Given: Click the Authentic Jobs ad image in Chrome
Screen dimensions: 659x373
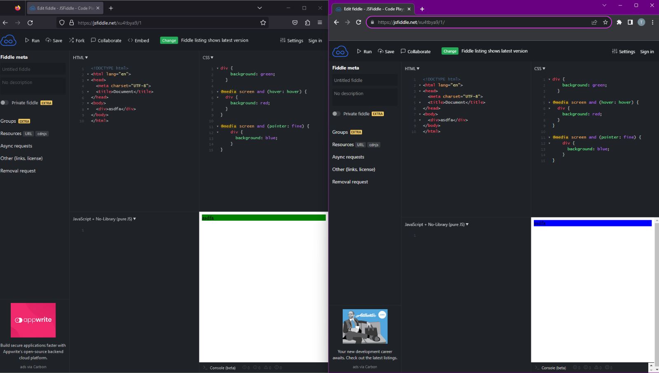Looking at the screenshot, I should click(365, 326).
